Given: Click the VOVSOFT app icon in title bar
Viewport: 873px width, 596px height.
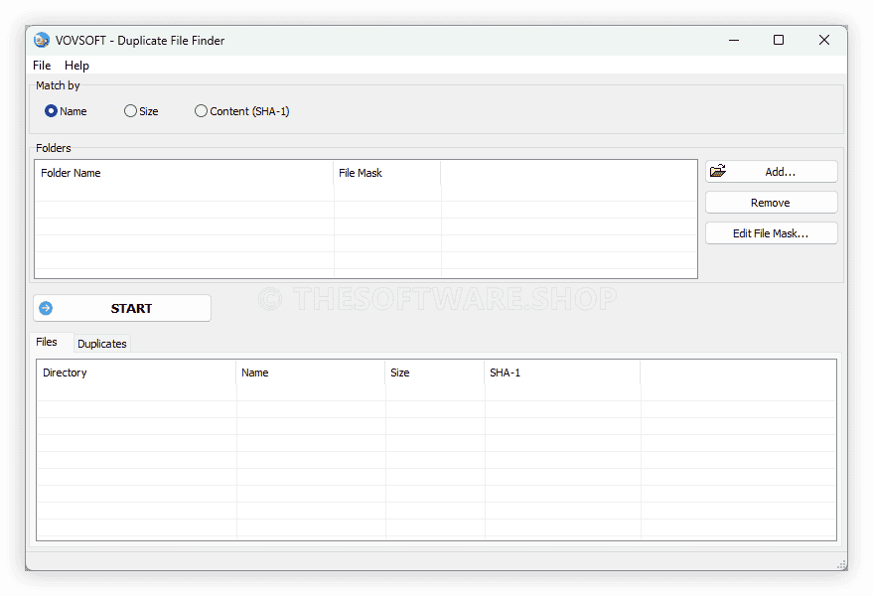Looking at the screenshot, I should (x=42, y=40).
